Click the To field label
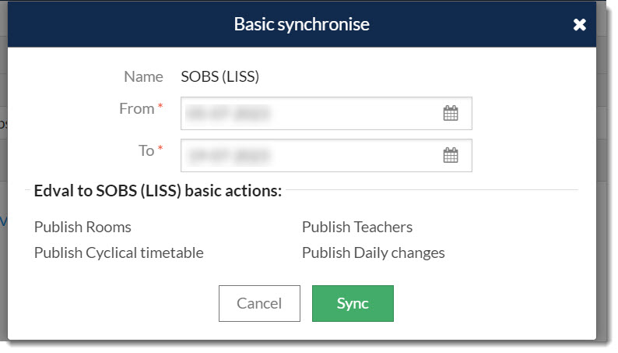This screenshot has height=353, width=618. (x=146, y=150)
